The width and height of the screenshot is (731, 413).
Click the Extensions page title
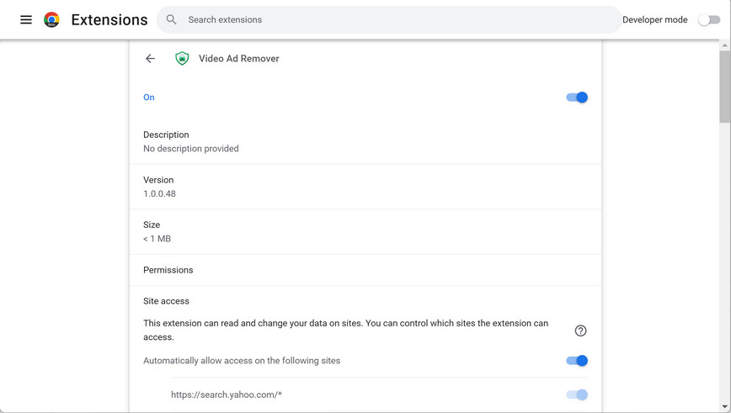[x=109, y=19]
